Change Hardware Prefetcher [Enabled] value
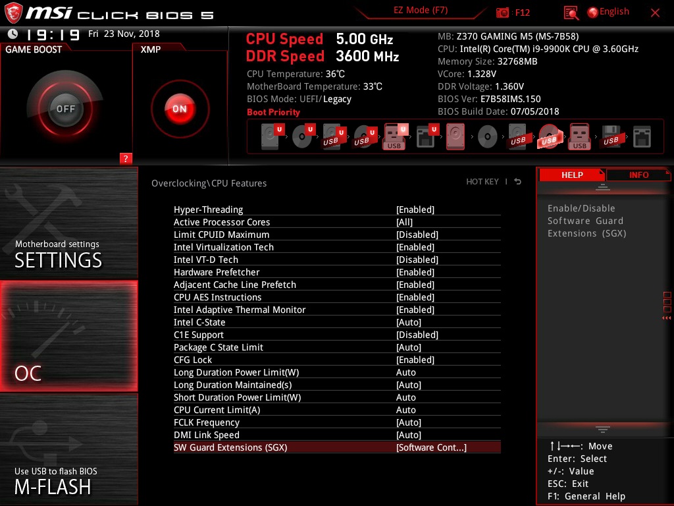The width and height of the screenshot is (674, 506). click(x=415, y=272)
